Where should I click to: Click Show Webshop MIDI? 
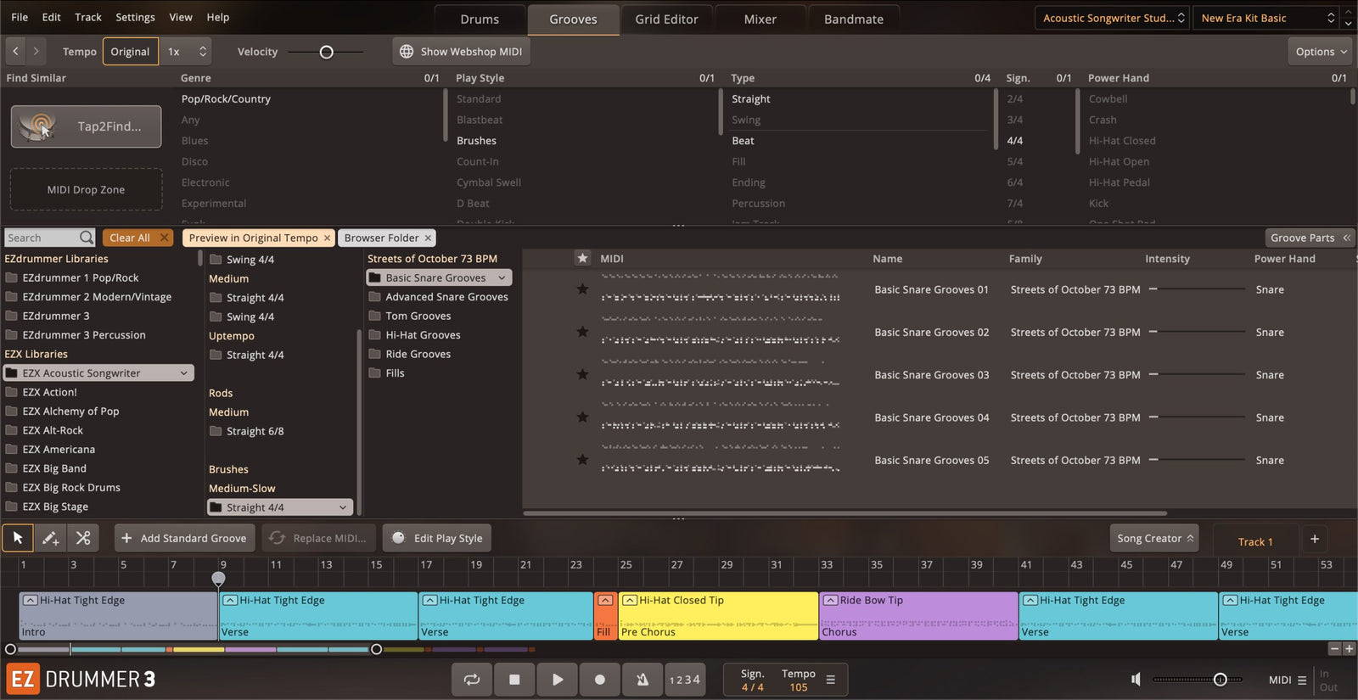pyautogui.click(x=461, y=52)
